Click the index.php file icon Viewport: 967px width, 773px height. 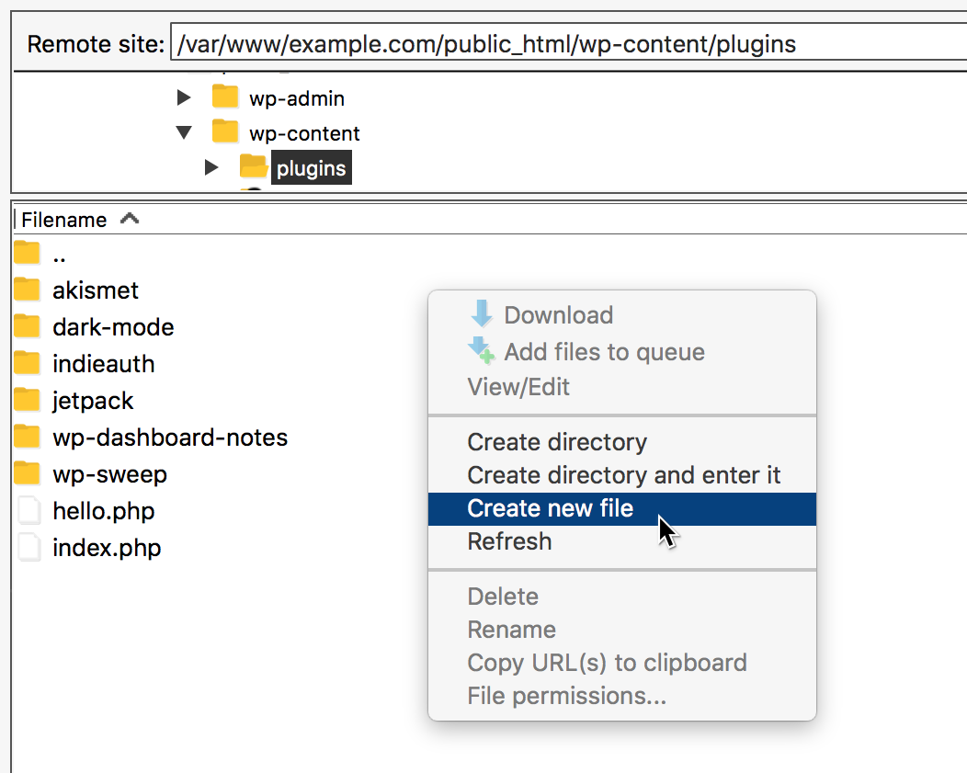[28, 548]
